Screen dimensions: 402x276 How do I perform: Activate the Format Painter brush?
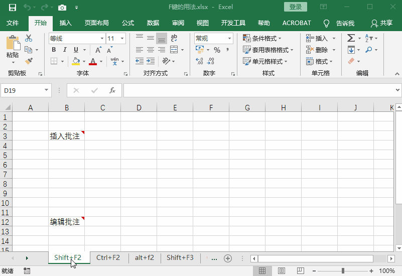[x=29, y=61]
